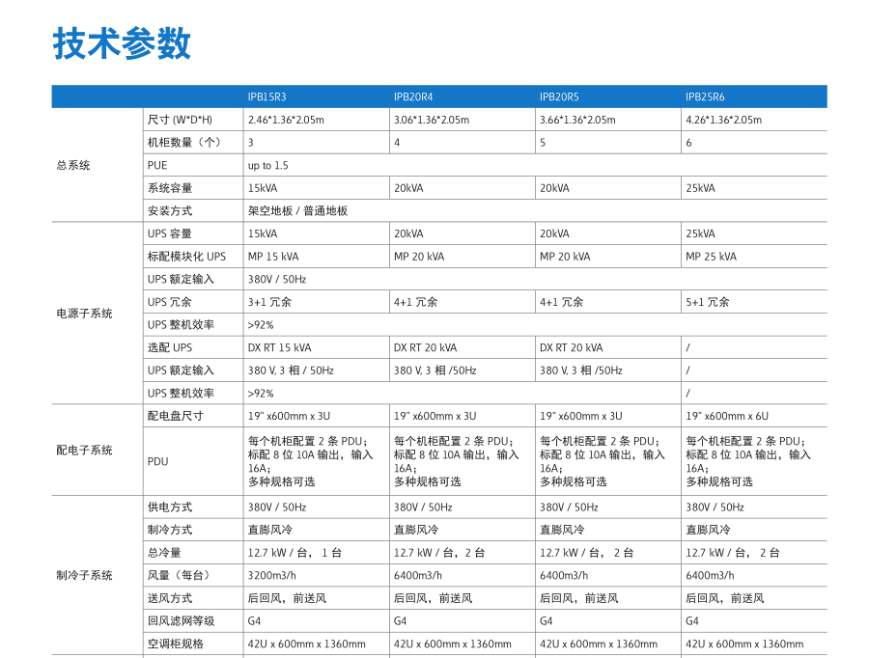Click the 尺寸 (W*D*H) row label
The width and height of the screenshot is (869, 658).
pyautogui.click(x=180, y=120)
